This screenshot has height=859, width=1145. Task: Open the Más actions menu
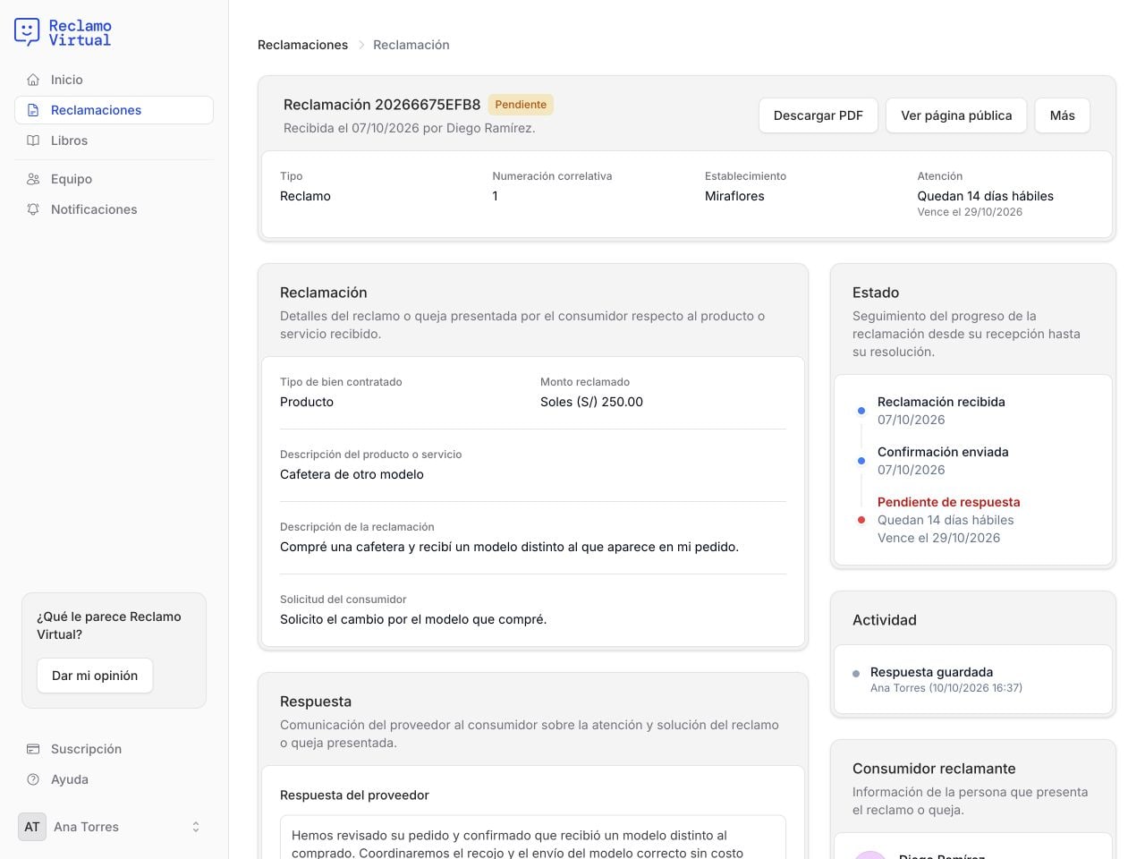(1062, 115)
